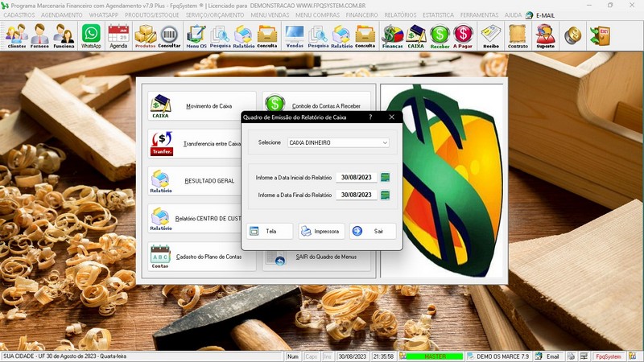Open the Vendas monitor icon
The height and width of the screenshot is (362, 644).
click(x=295, y=35)
